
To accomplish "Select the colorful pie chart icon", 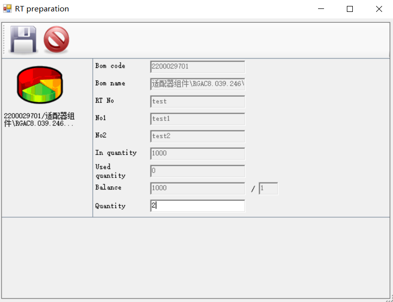I will coord(40,85).
